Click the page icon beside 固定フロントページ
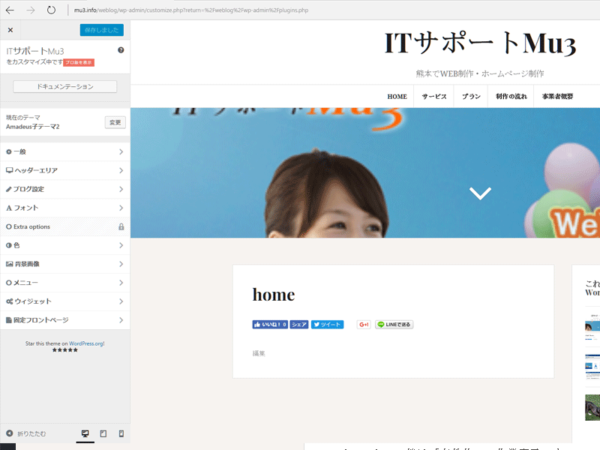 pyautogui.click(x=9, y=320)
